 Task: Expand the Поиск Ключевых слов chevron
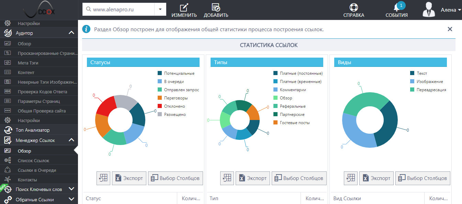(x=71, y=189)
